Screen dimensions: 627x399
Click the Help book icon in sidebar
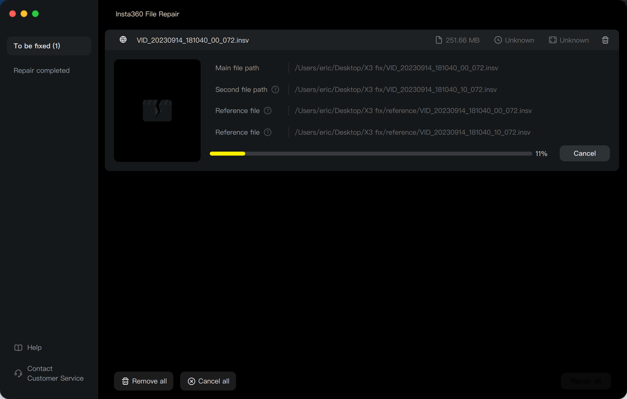click(x=18, y=348)
